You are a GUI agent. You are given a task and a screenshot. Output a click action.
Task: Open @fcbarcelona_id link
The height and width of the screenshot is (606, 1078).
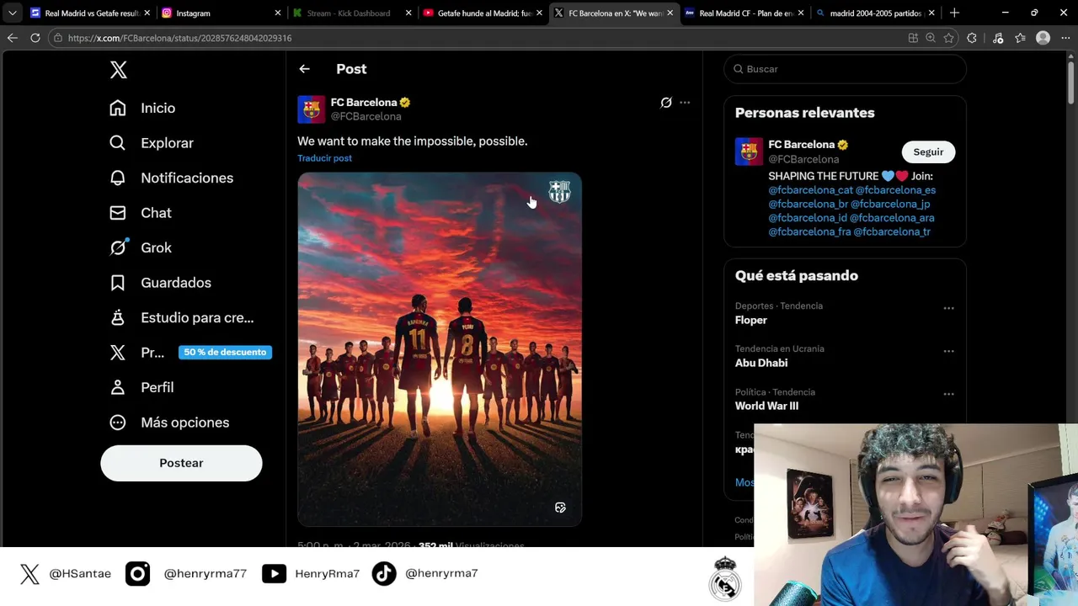point(808,218)
